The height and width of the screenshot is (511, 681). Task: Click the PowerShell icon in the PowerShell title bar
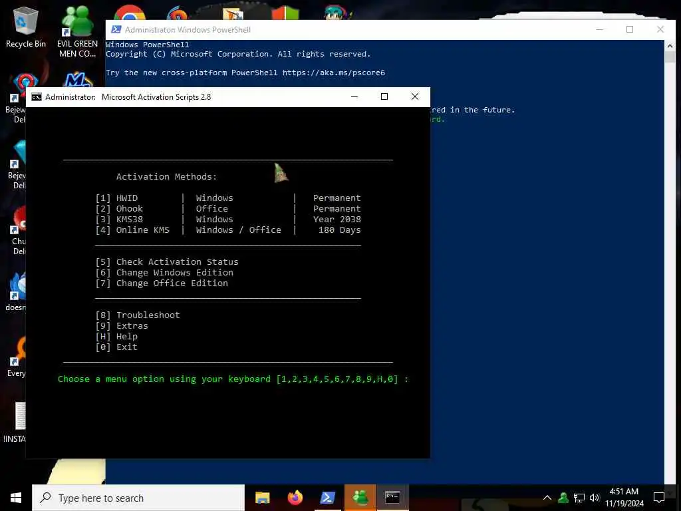116,29
